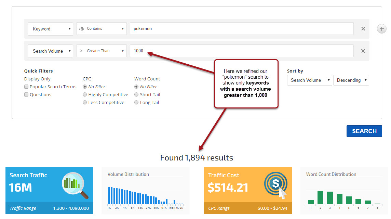Click the Volume Distribution bar chart
The height and width of the screenshot is (219, 391).
point(146,196)
